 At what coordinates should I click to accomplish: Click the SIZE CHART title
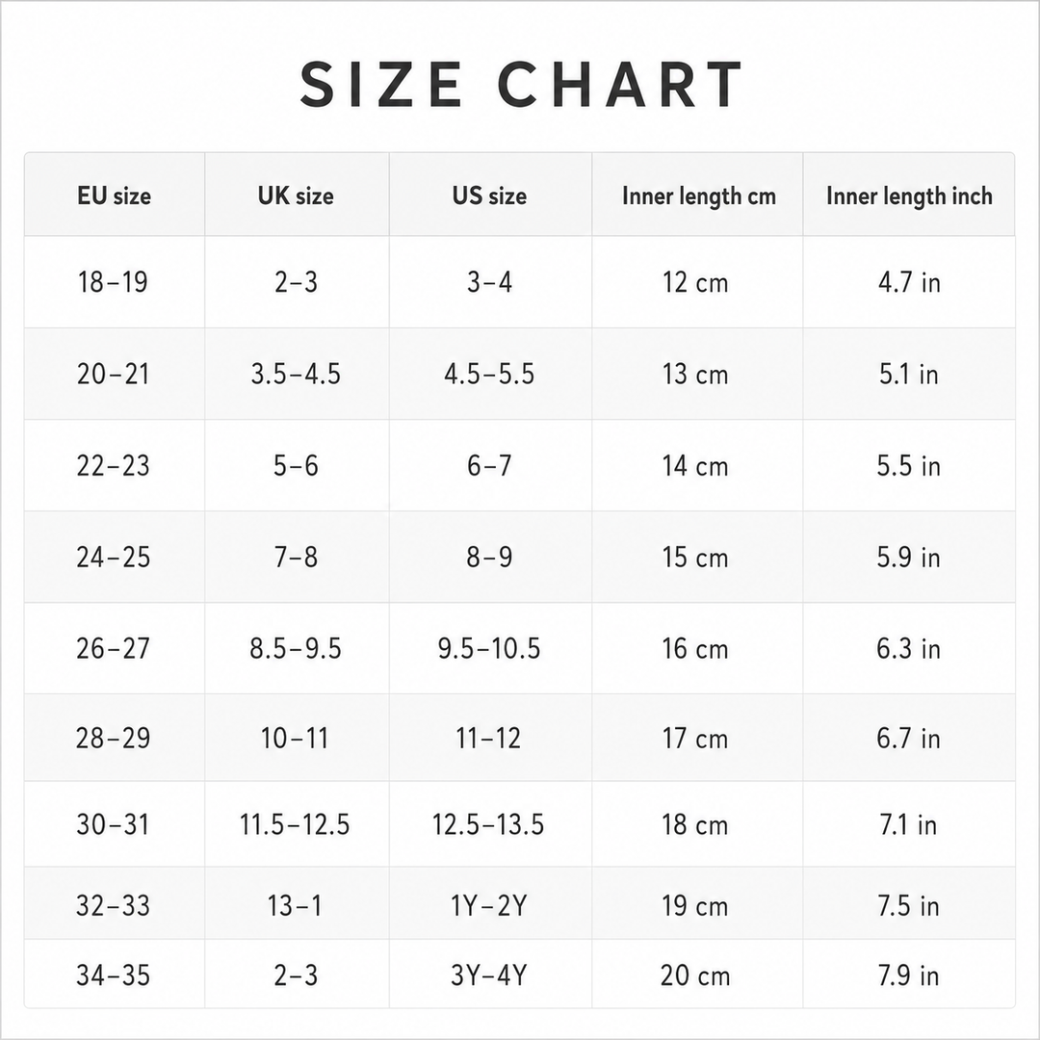[x=521, y=84]
